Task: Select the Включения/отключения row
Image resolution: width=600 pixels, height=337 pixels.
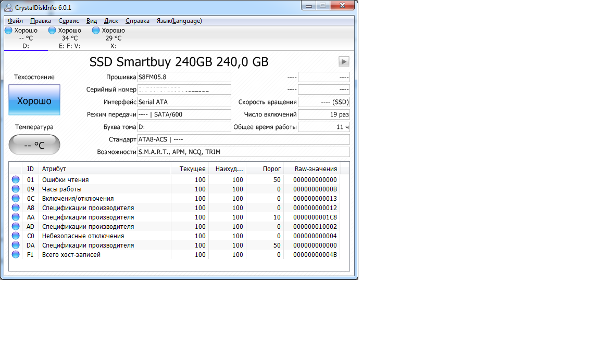Action: [174, 198]
